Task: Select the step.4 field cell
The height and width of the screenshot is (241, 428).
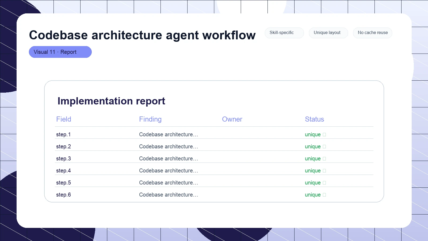Action: coord(63,171)
